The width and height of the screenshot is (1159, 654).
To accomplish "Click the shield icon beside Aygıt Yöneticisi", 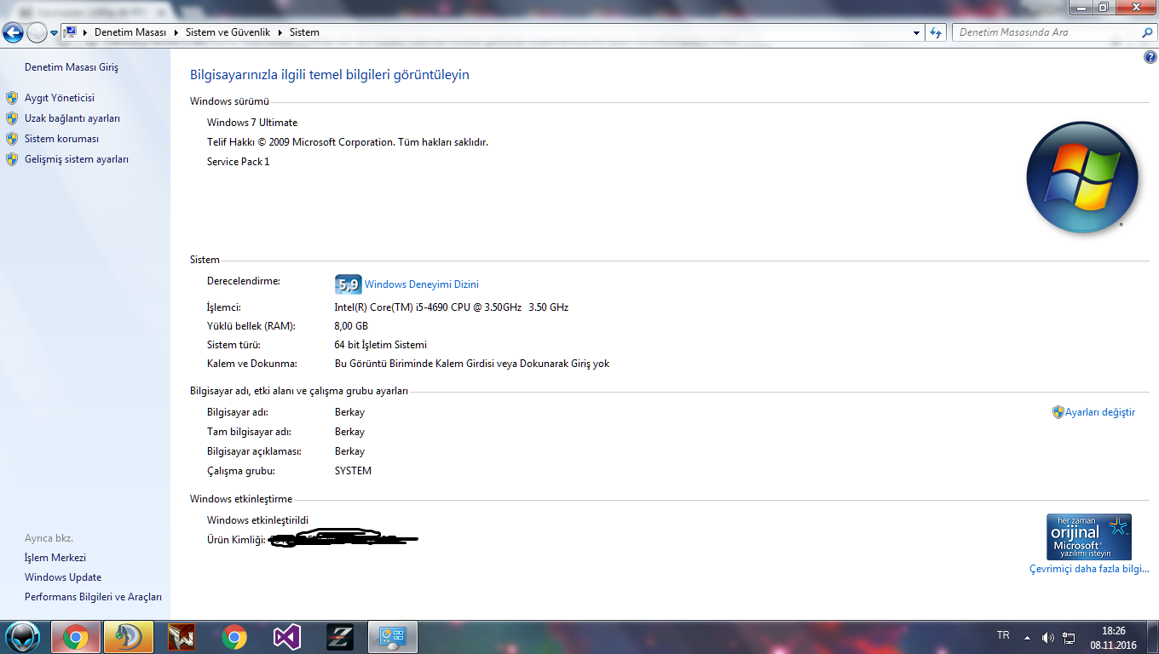I will (12, 98).
